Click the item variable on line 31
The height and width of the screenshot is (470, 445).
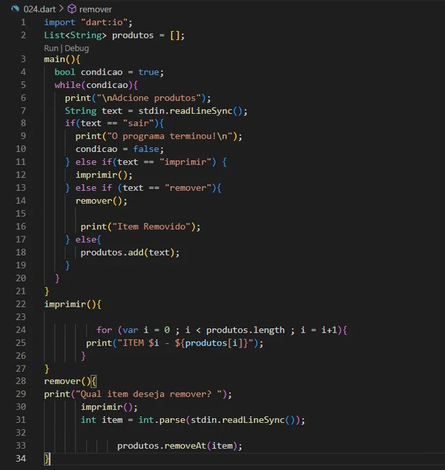pyautogui.click(x=112, y=420)
